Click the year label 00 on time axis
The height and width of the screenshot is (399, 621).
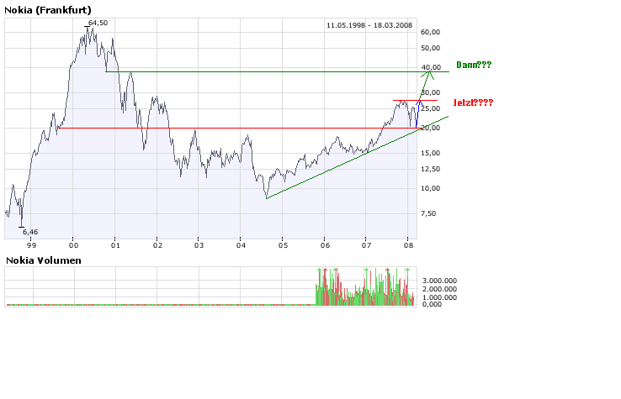tap(73, 245)
